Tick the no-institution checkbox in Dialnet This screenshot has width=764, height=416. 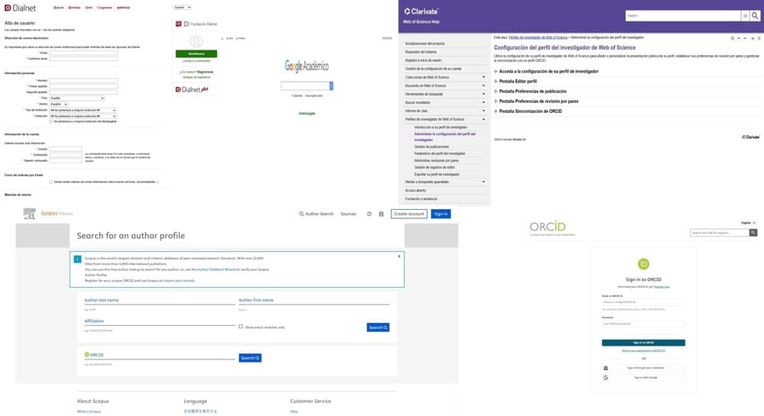coord(50,121)
